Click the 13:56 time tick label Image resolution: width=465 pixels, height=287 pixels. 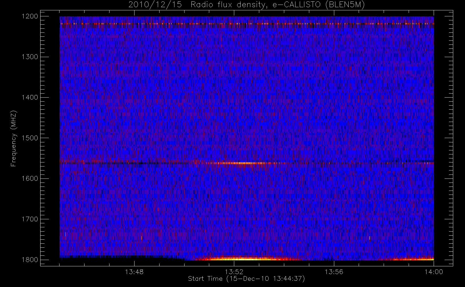334,272
